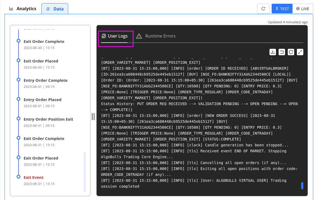Open the User Logs tab
Image resolution: width=317 pixels, height=200 pixels.
(114, 36)
